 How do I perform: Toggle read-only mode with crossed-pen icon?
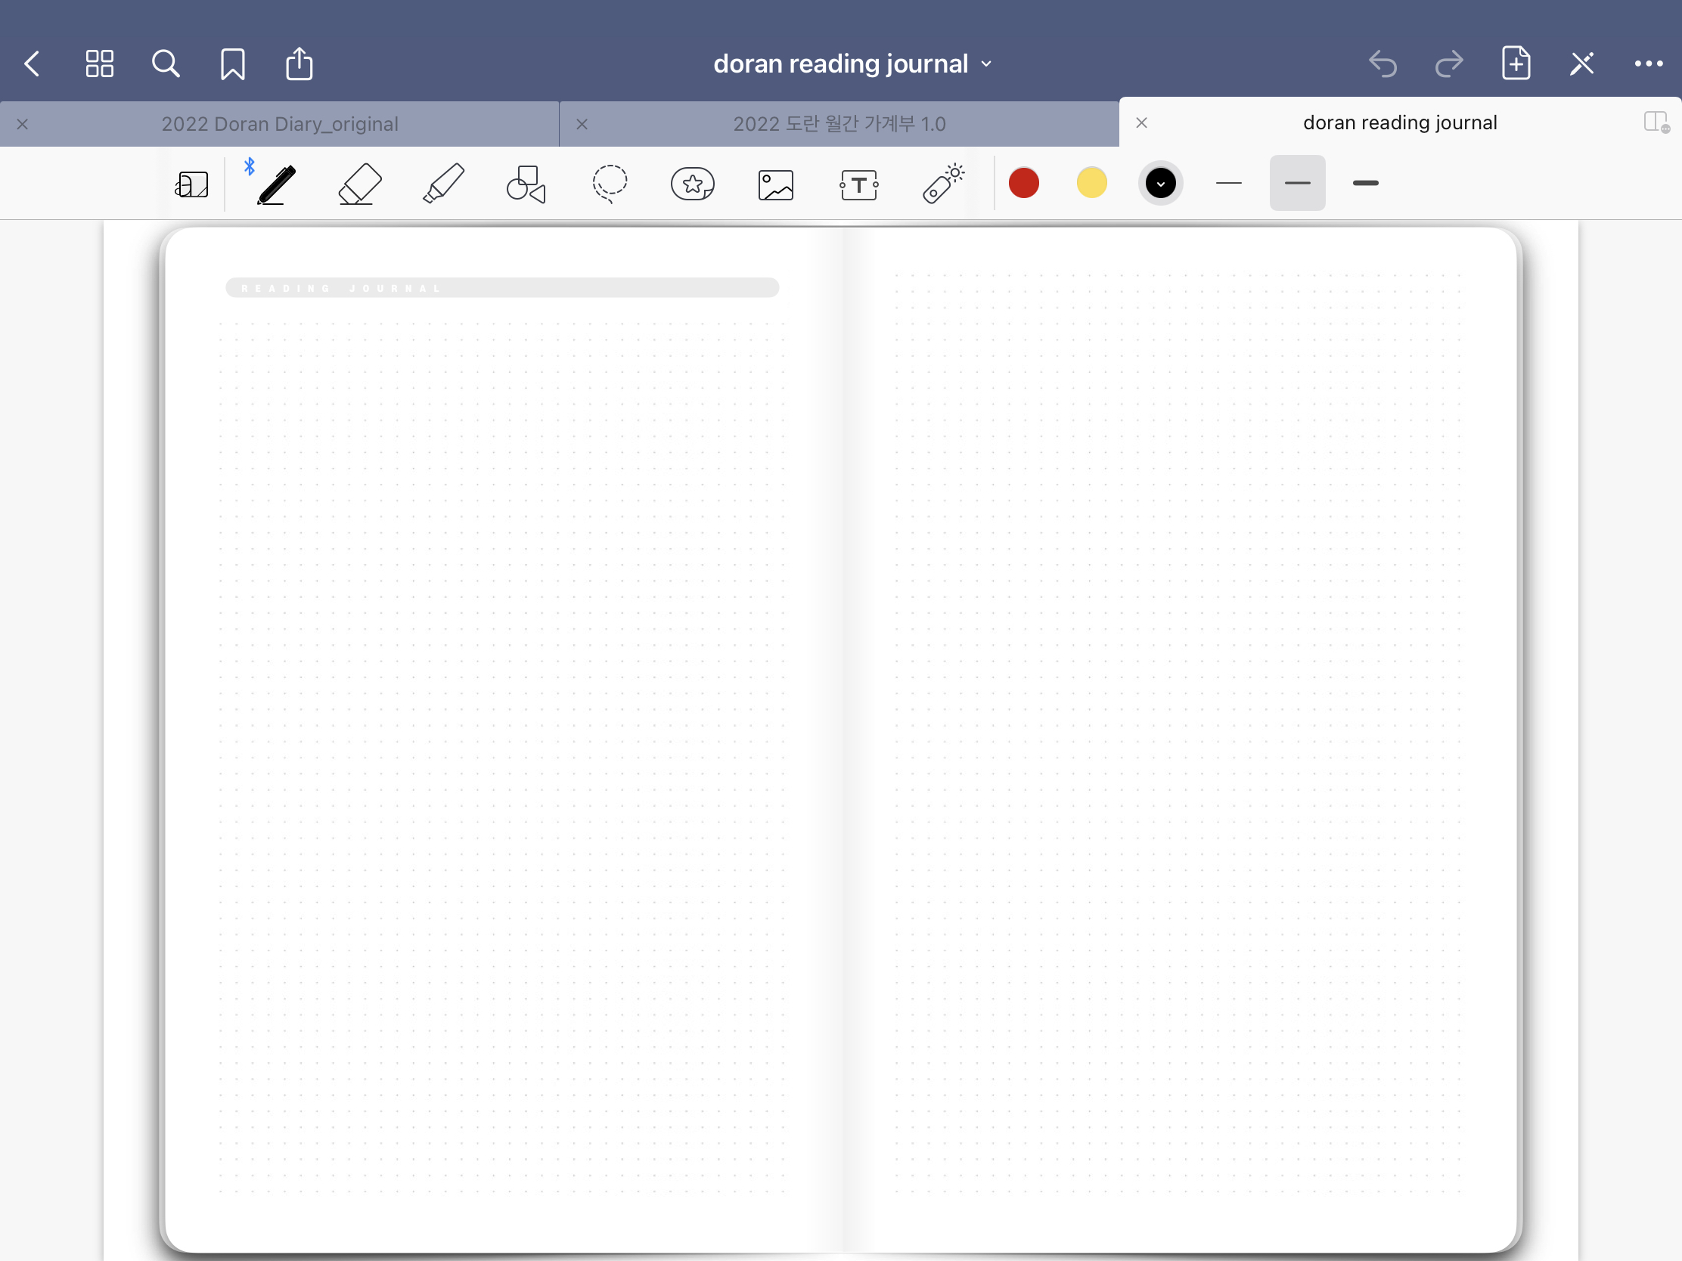[x=1581, y=64]
